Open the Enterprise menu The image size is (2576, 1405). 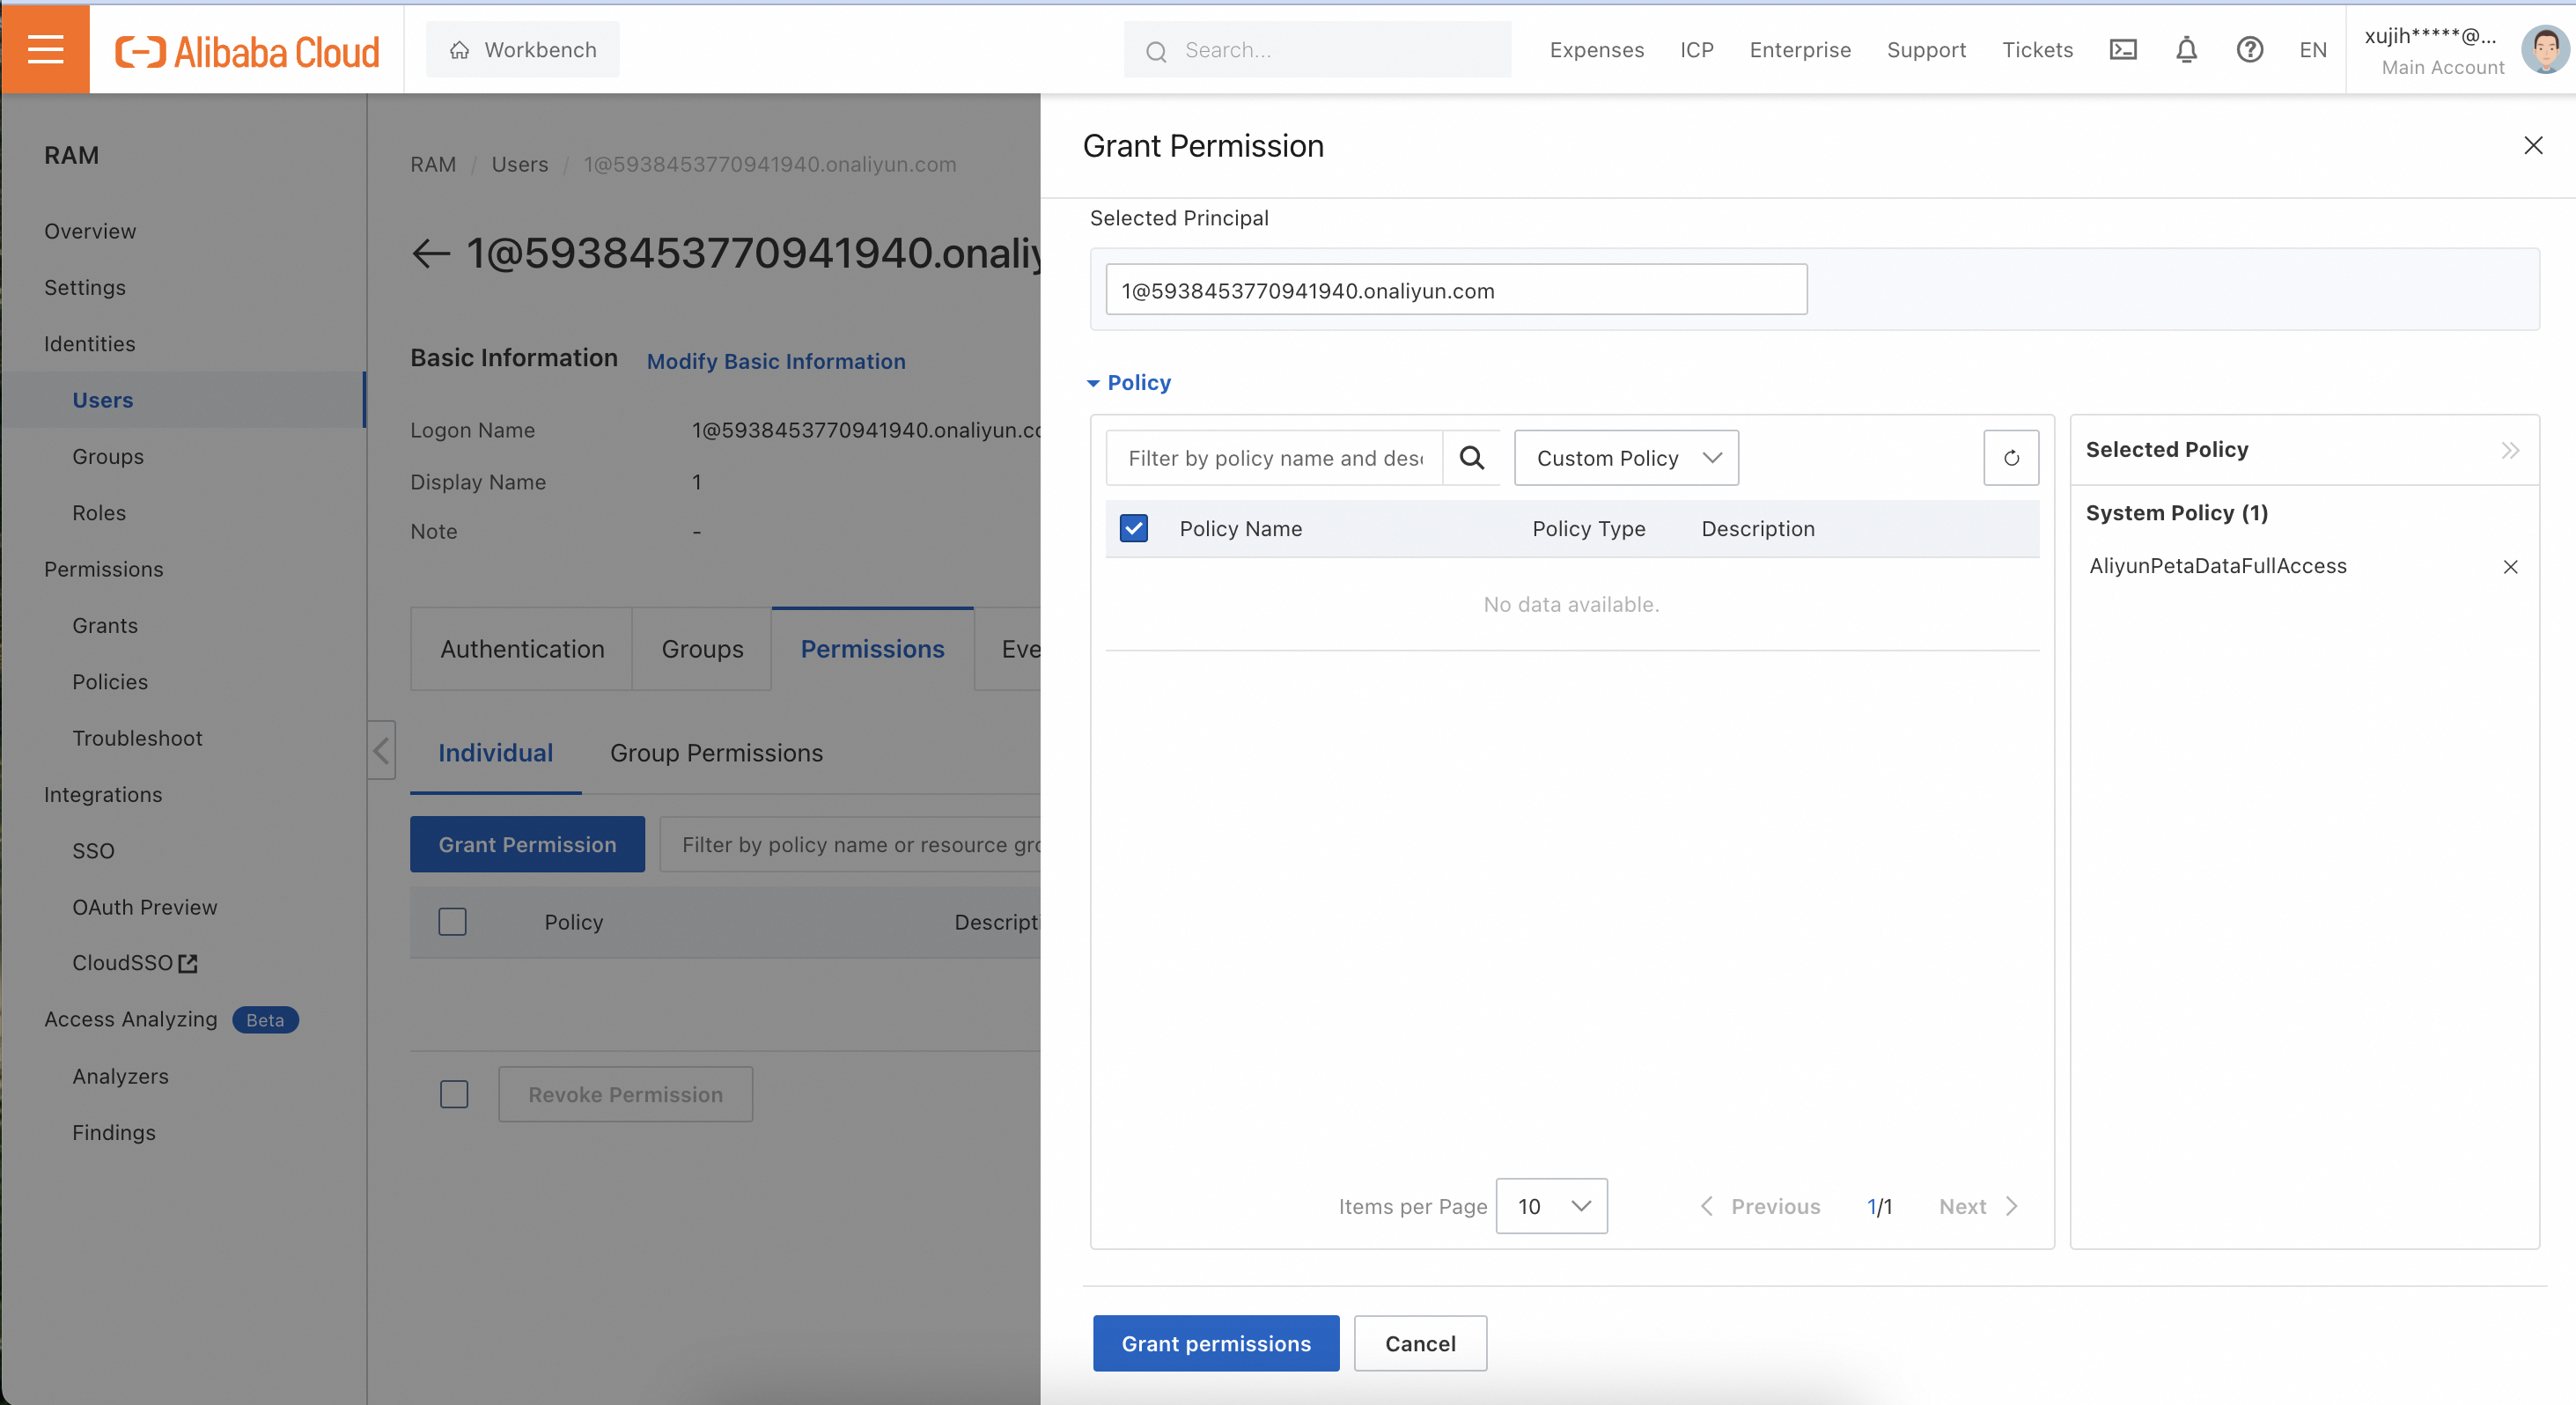(x=1800, y=50)
